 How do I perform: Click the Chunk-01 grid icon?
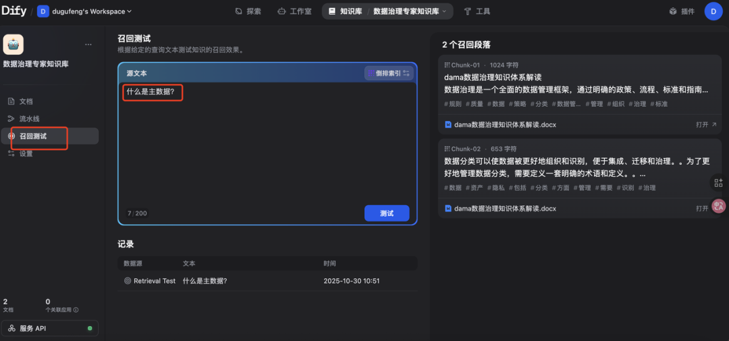click(448, 65)
